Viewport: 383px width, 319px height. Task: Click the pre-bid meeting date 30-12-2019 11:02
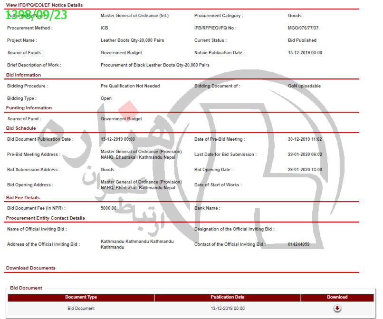(305, 139)
